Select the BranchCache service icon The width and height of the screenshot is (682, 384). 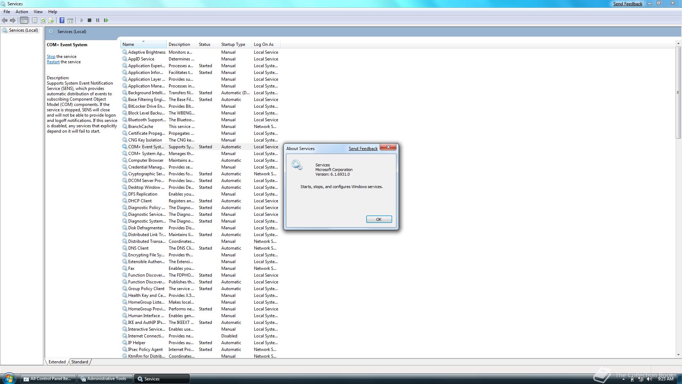coord(125,127)
